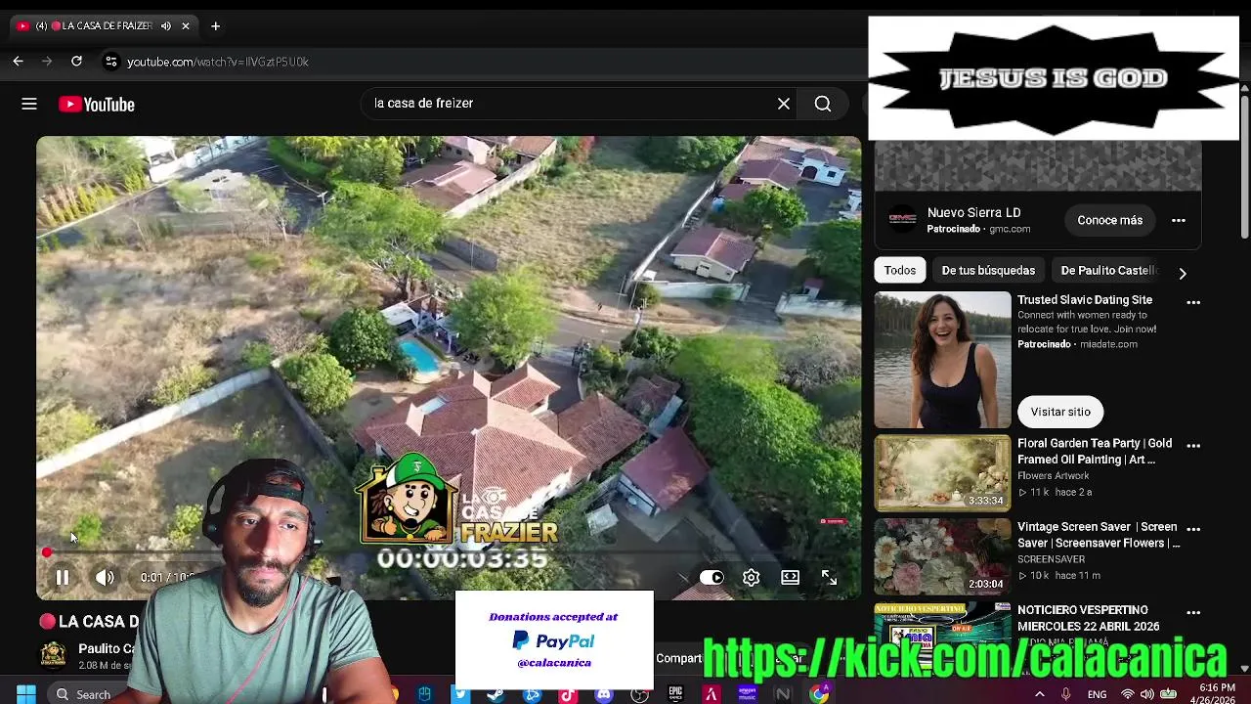Screen dimensions: 1251x704
Task: Open the 'Vintage Screen Saver' title link
Action: [x=1099, y=535]
